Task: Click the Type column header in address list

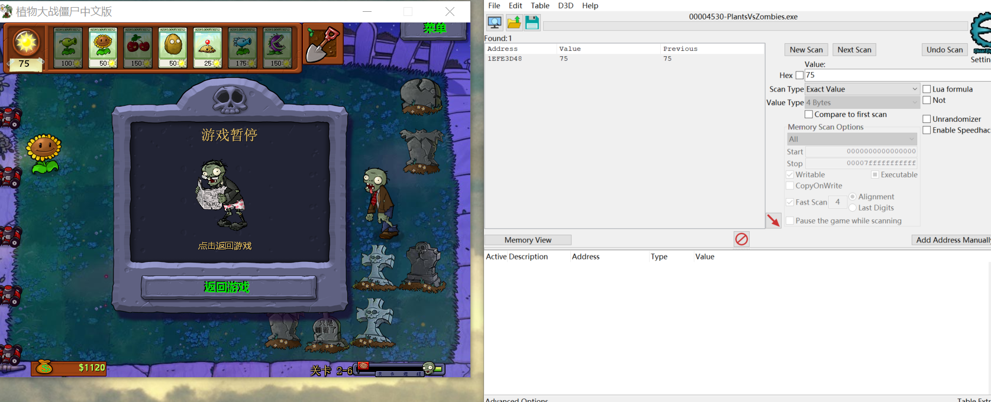Action: coord(659,257)
